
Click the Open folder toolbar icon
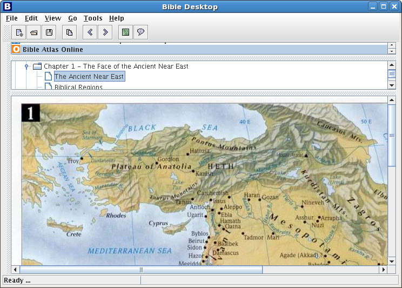point(34,32)
